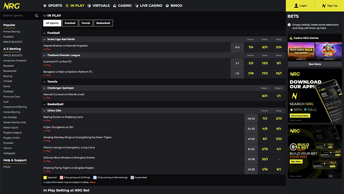Screen dimensions: 344x194
Task: Select the Basketball filter tab
Action: 103,23
